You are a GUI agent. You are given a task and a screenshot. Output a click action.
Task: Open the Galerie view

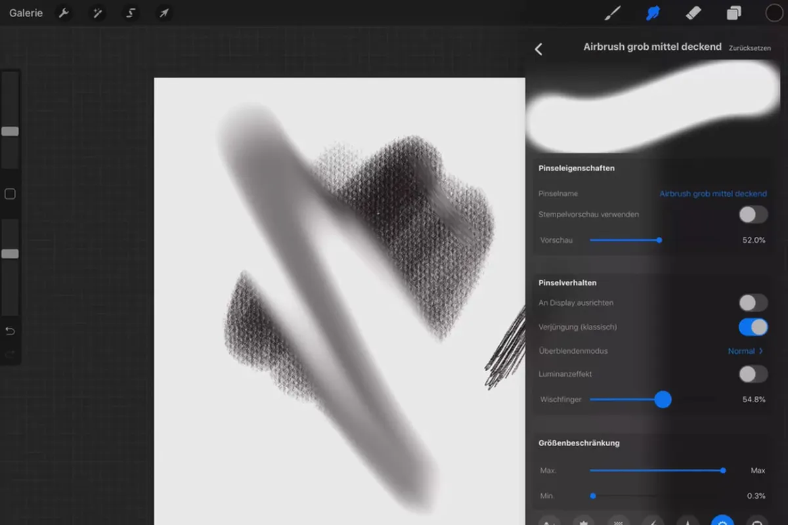click(x=26, y=13)
